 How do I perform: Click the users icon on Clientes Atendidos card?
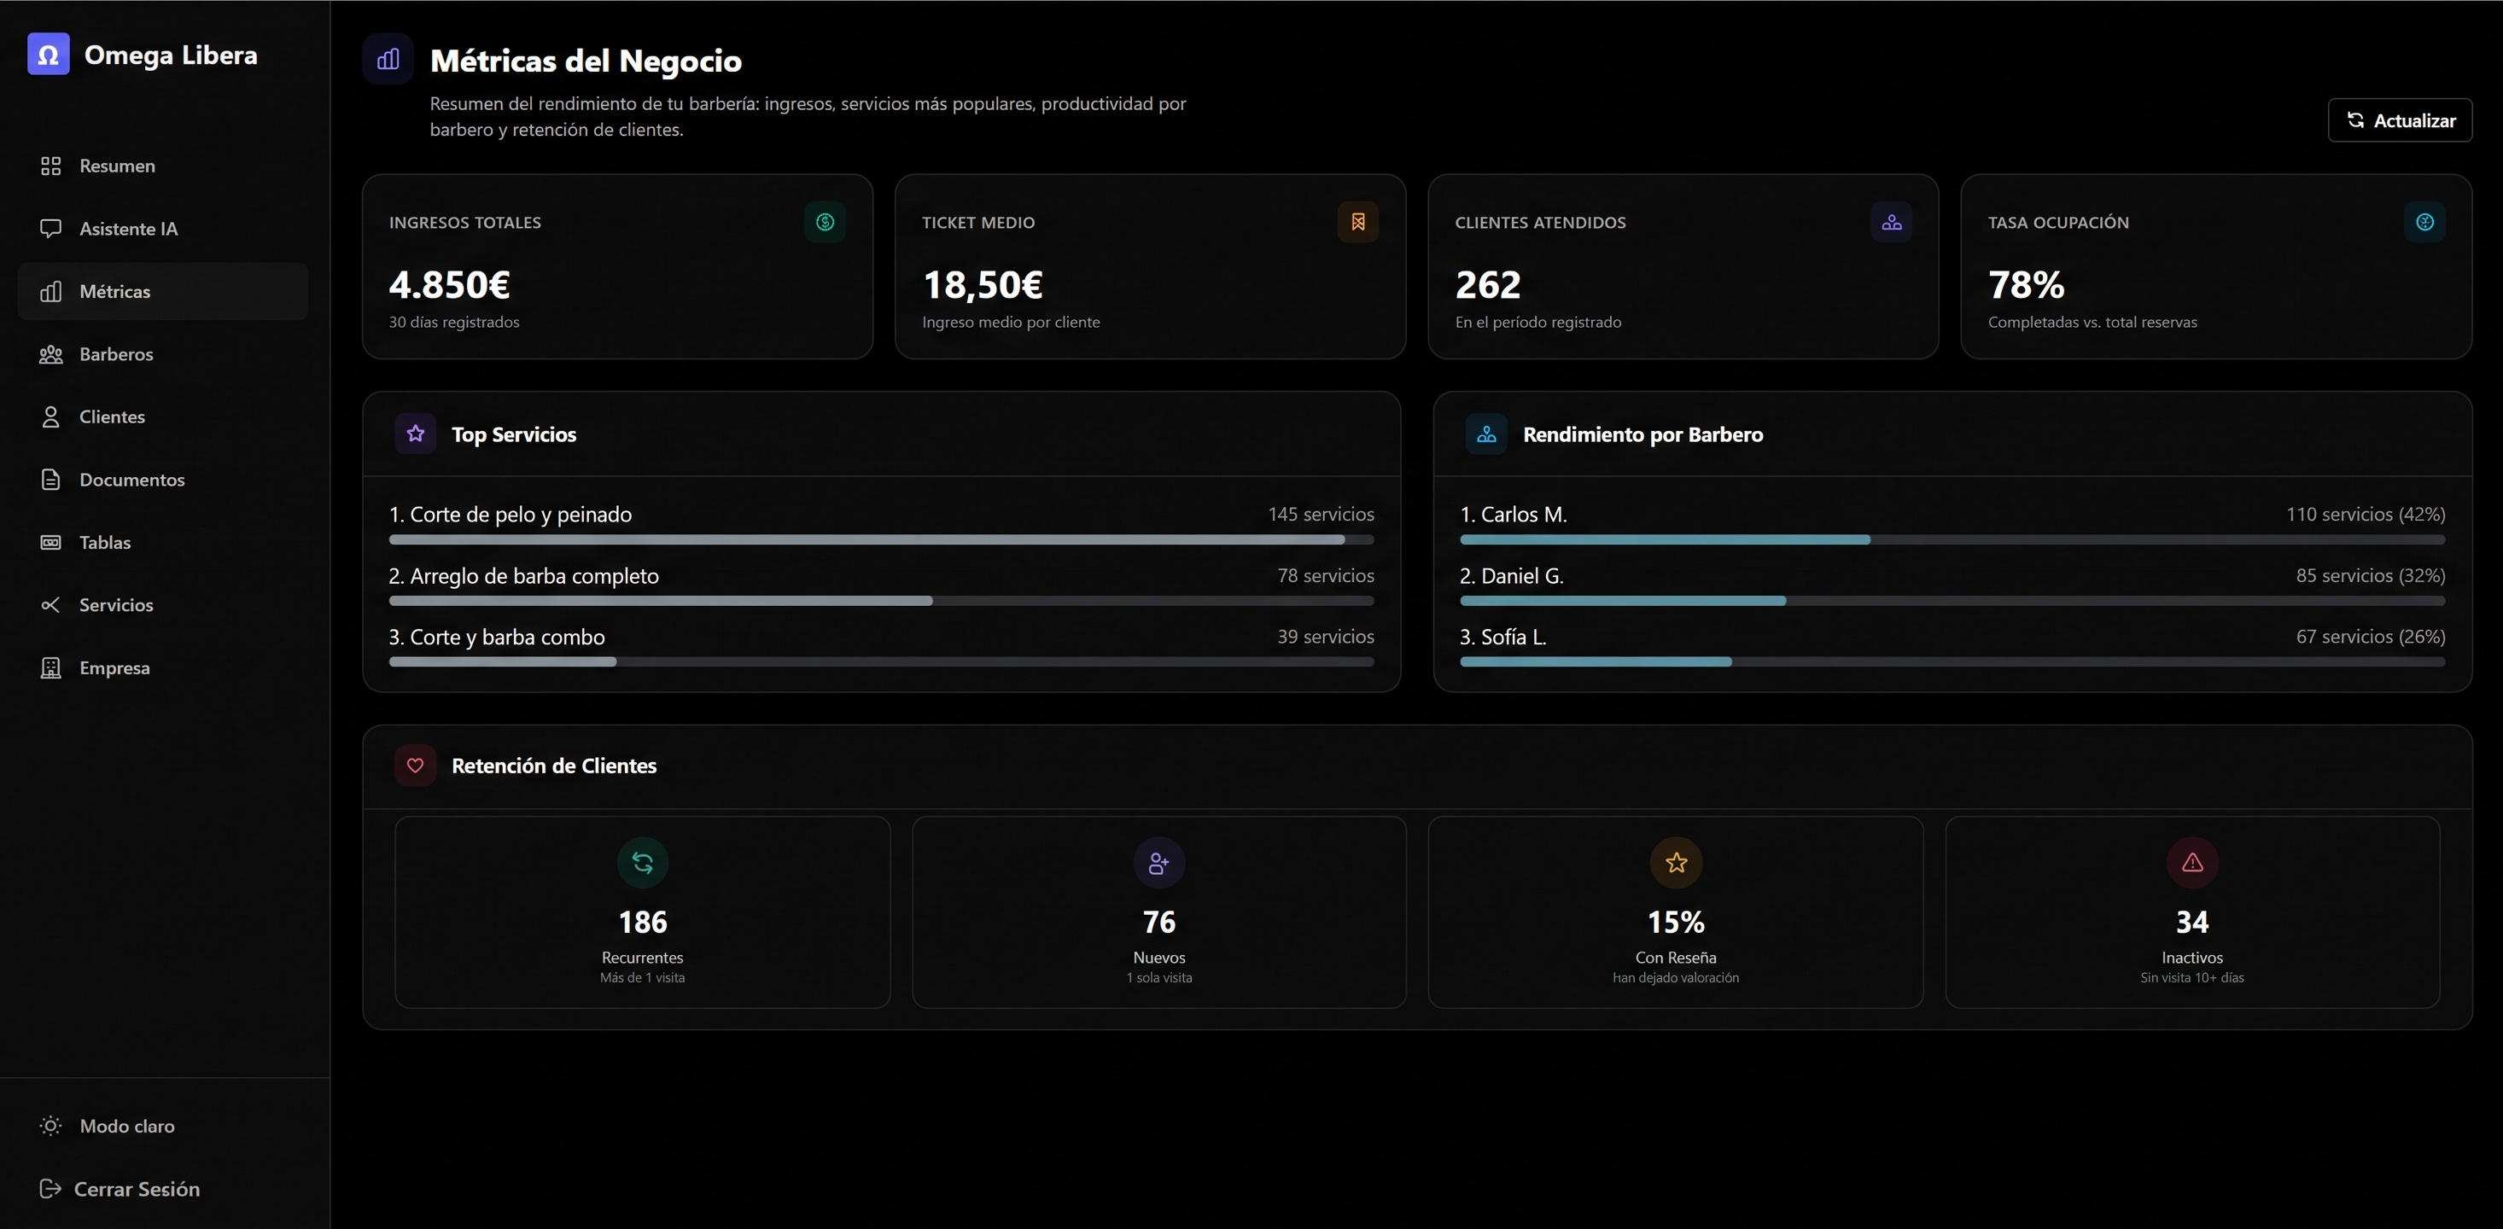[1891, 223]
